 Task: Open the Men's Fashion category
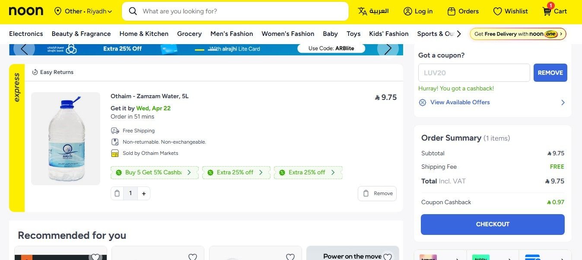[x=232, y=34]
